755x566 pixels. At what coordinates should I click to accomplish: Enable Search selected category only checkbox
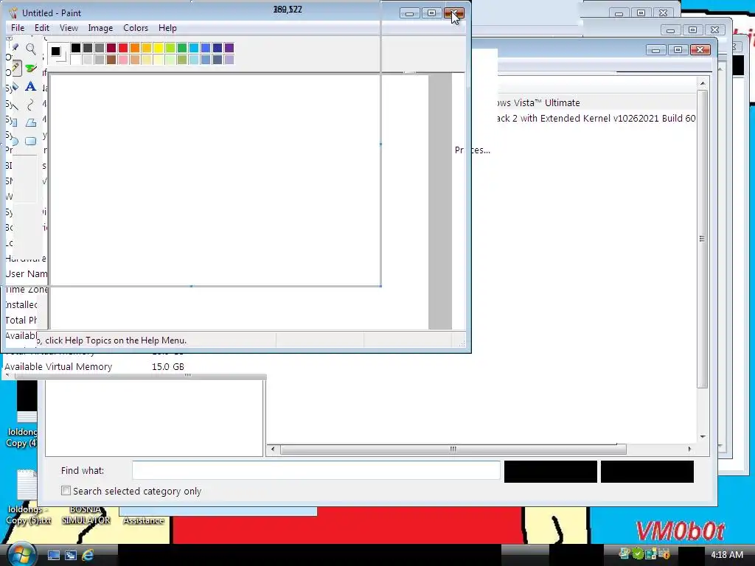[x=66, y=490]
